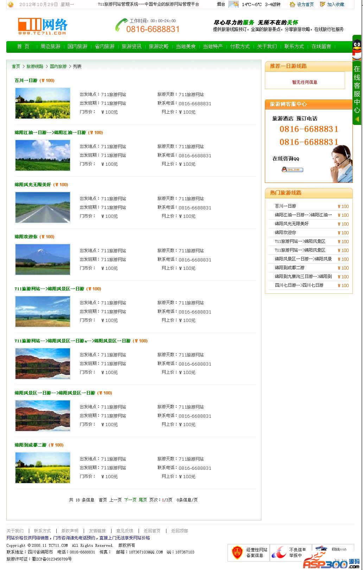363x570 pixels.
Task: Go to 下一页 in pagination
Action: tap(130, 500)
